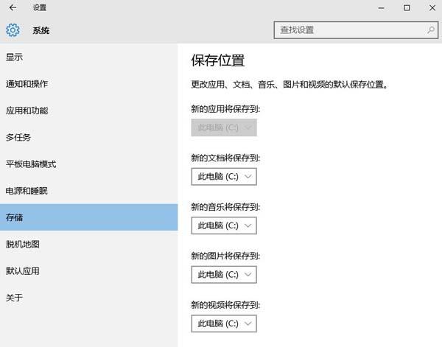Expand the new videos save location dropdown
Viewport: 442px width, 347px height.
pyautogui.click(x=224, y=323)
